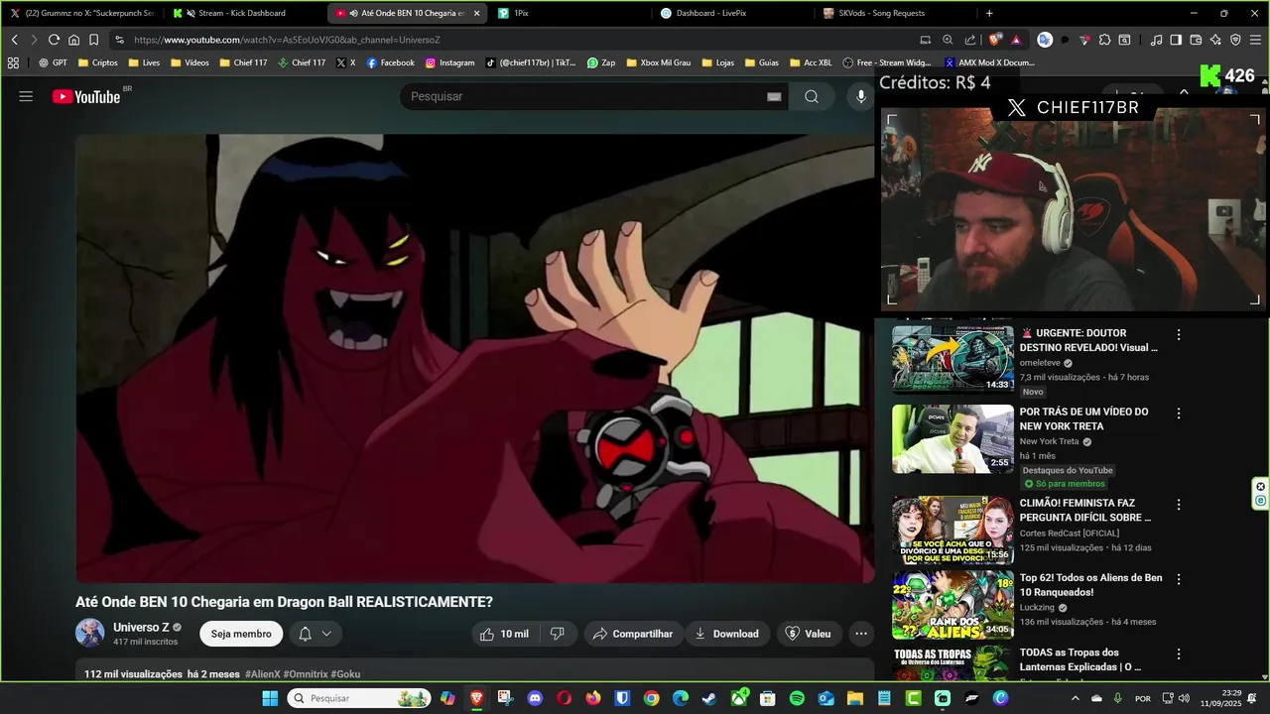Open the Instagram bookmark
This screenshot has width=1270, height=714.
pos(449,62)
